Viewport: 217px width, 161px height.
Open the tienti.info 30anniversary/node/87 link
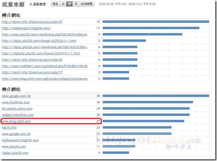pyautogui.click(x=32, y=22)
